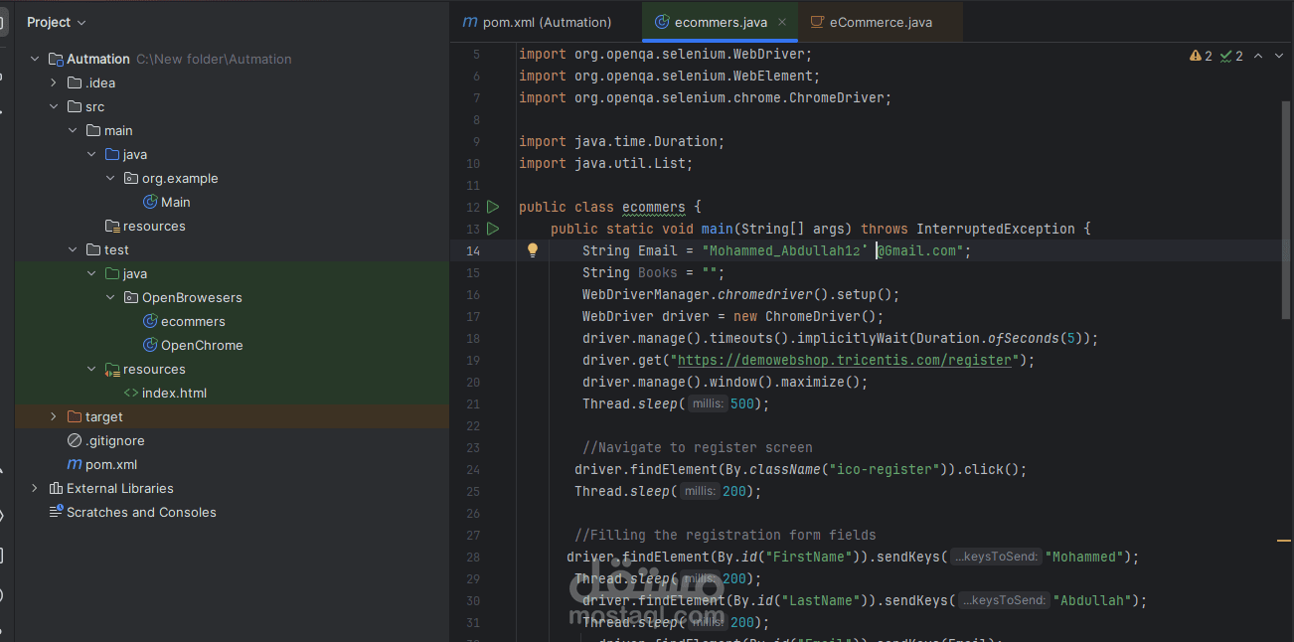1294x642 pixels.
Task: Collapse the main folder chevron
Action: pos(73,130)
